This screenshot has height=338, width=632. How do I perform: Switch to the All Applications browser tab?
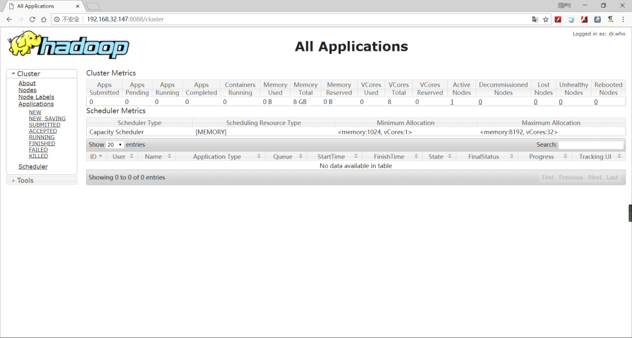pyautogui.click(x=41, y=6)
